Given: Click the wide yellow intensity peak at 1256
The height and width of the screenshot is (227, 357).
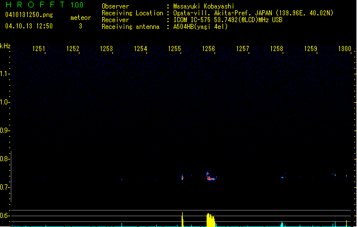Looking at the screenshot, I should point(211,220).
